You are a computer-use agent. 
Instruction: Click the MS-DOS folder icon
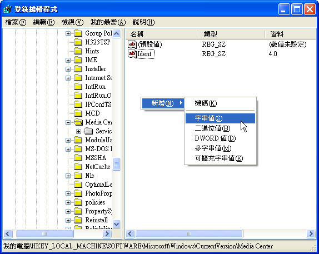[x=78, y=149]
